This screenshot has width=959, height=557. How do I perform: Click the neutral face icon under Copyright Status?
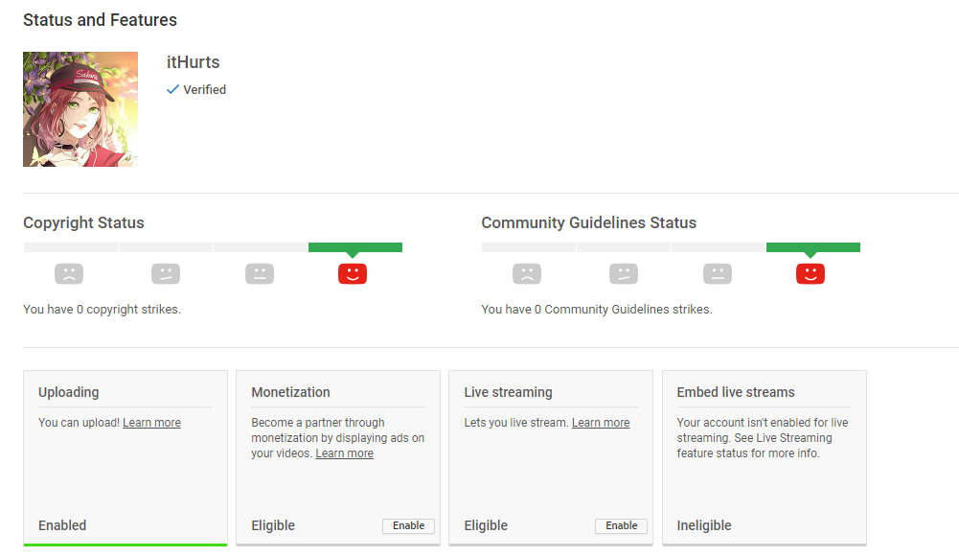click(x=260, y=273)
